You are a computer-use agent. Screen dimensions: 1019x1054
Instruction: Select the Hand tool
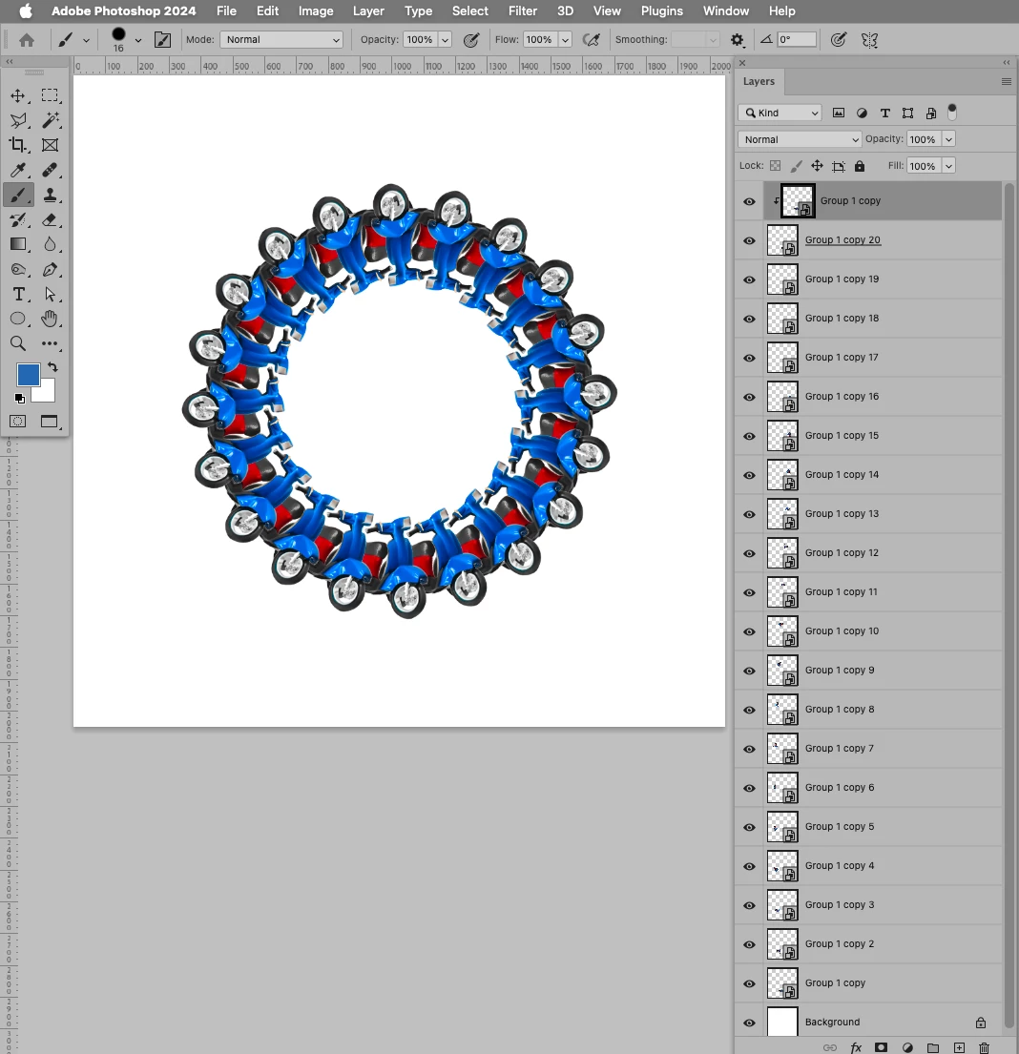(x=50, y=319)
